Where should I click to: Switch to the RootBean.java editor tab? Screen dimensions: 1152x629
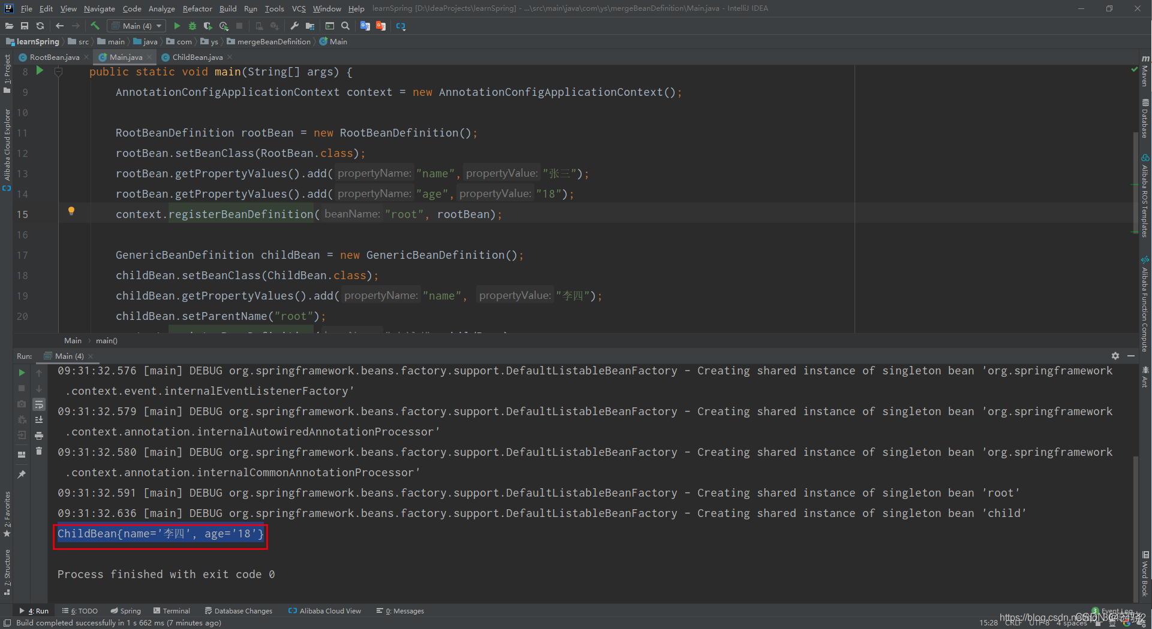click(x=54, y=58)
